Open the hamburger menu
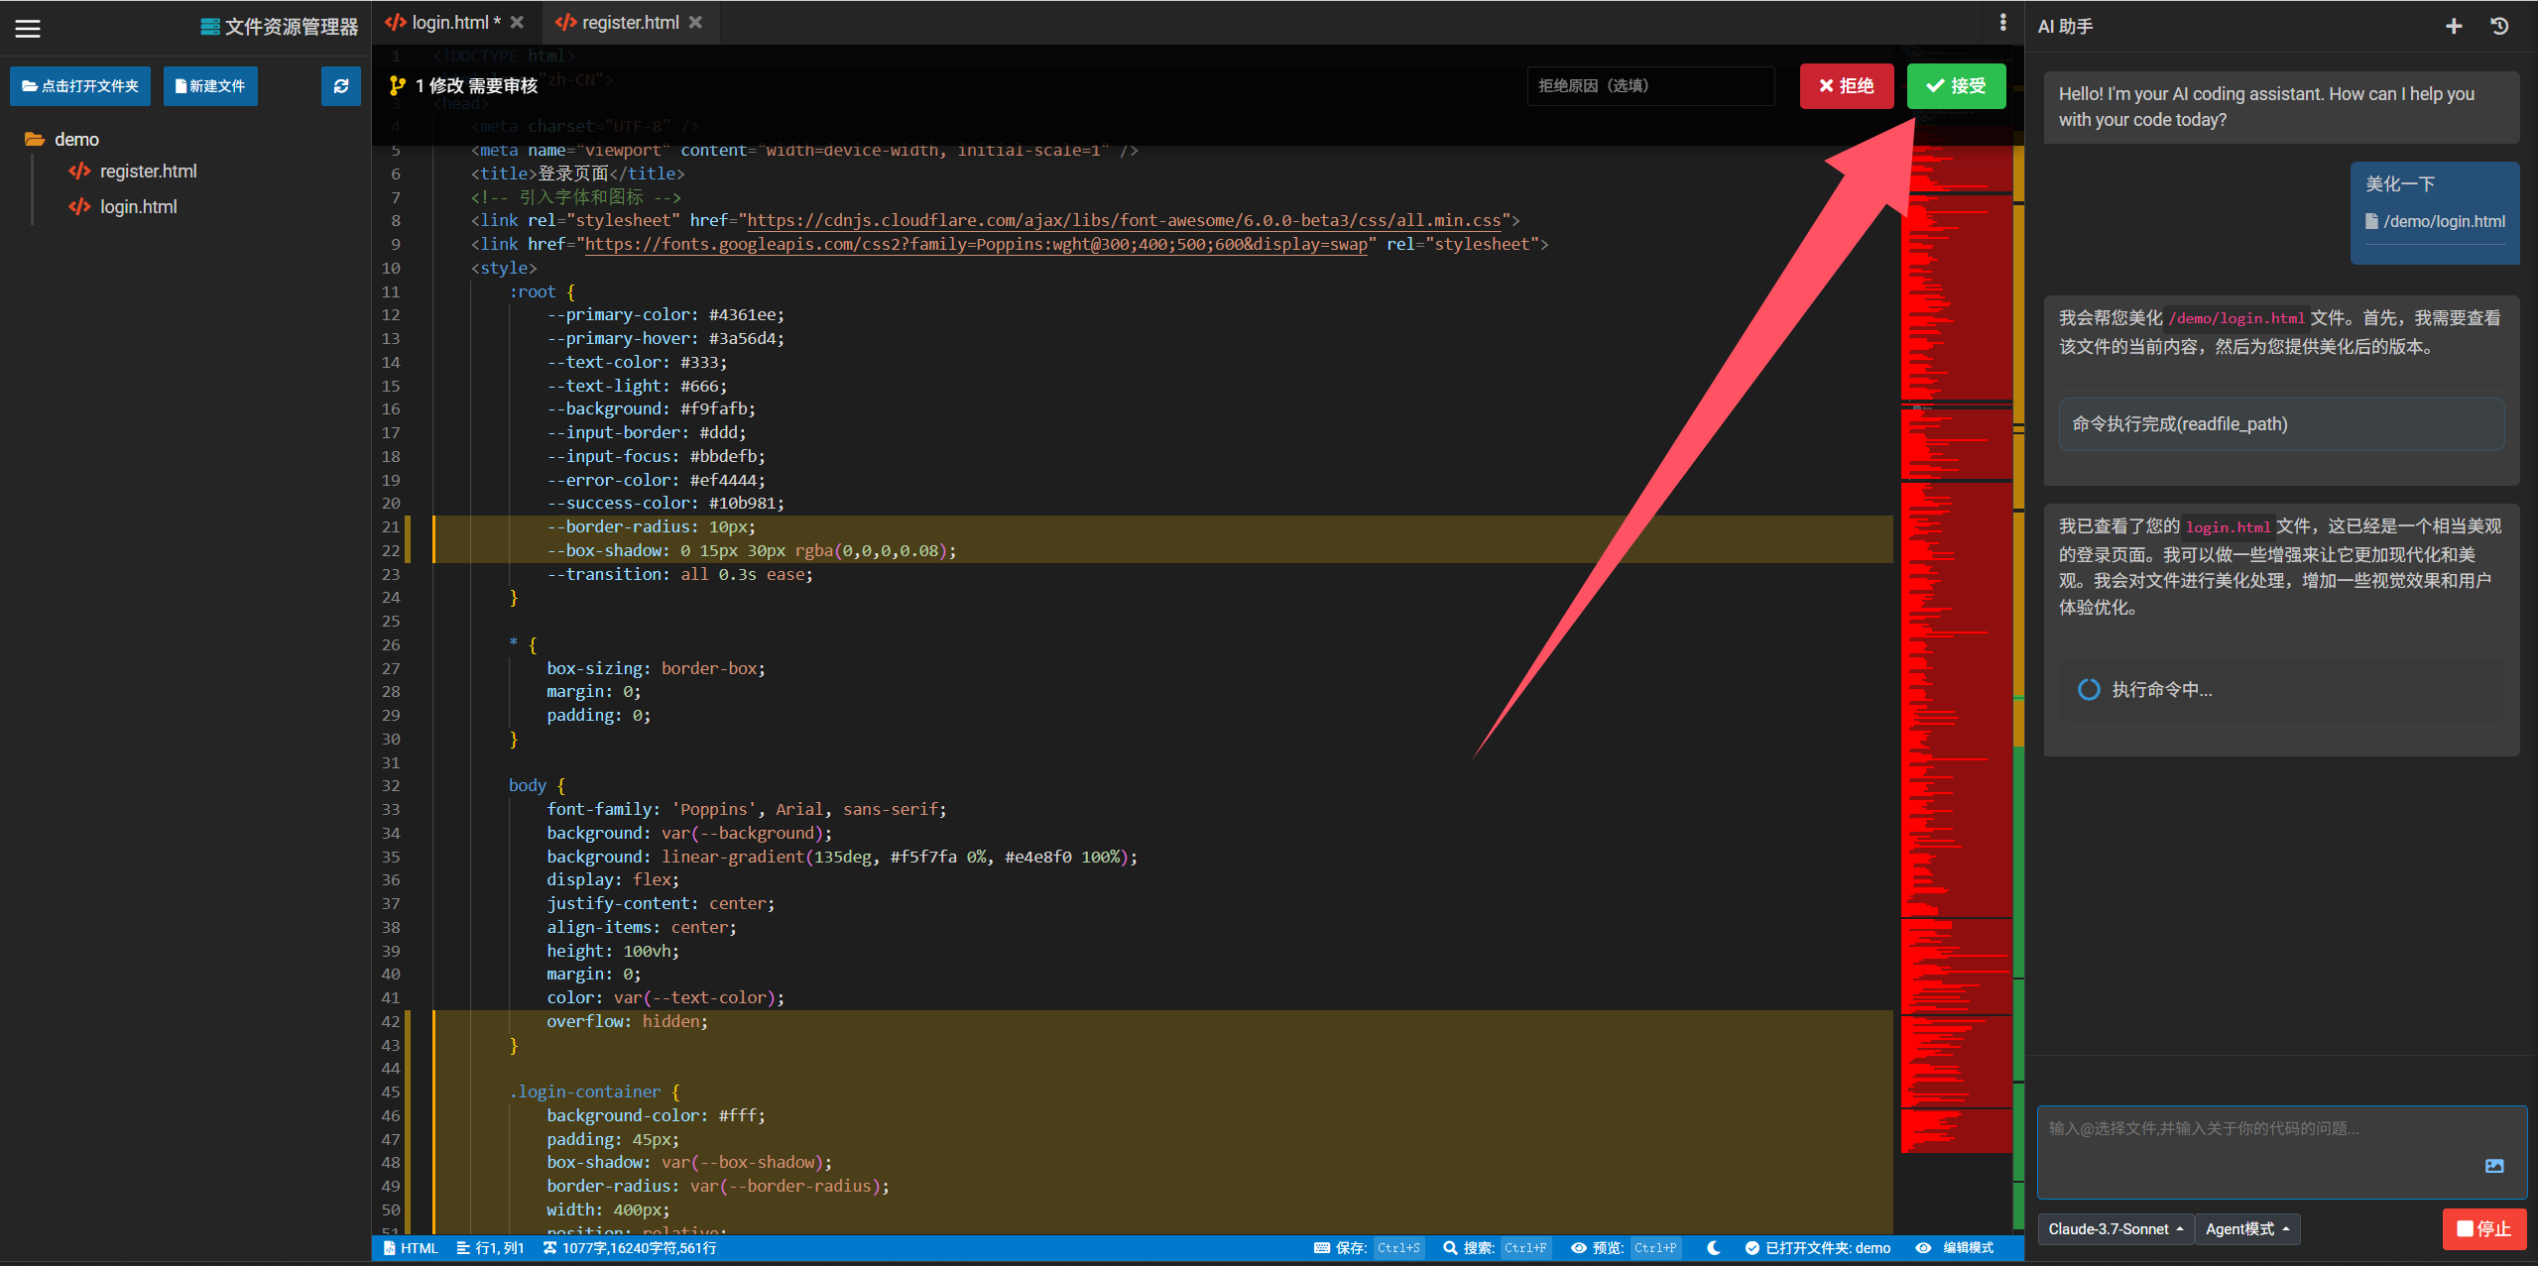 (x=28, y=29)
